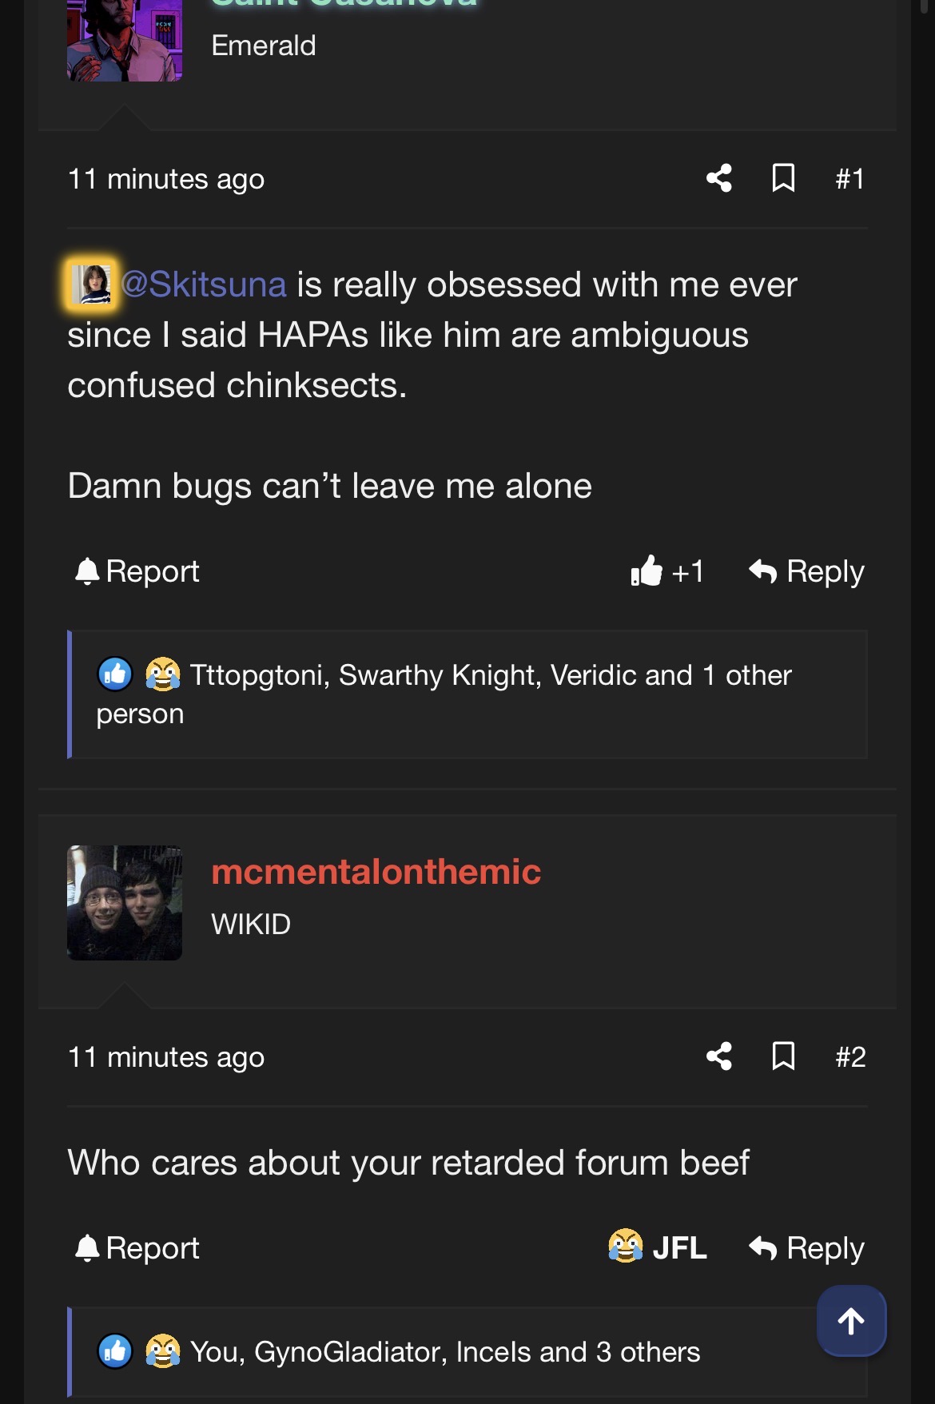Viewport: 935px width, 1404px height.
Task: Toggle the JFL reaction on post #2
Action: point(658,1247)
